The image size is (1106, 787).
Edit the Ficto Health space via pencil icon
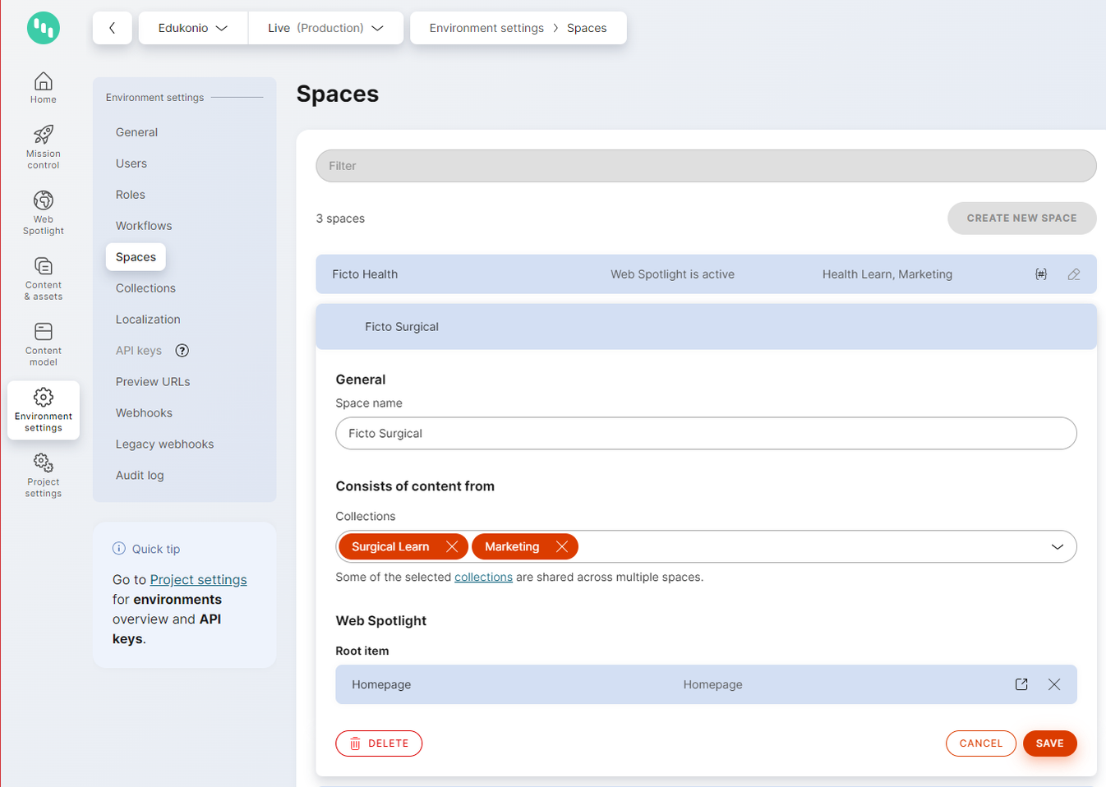click(1073, 274)
